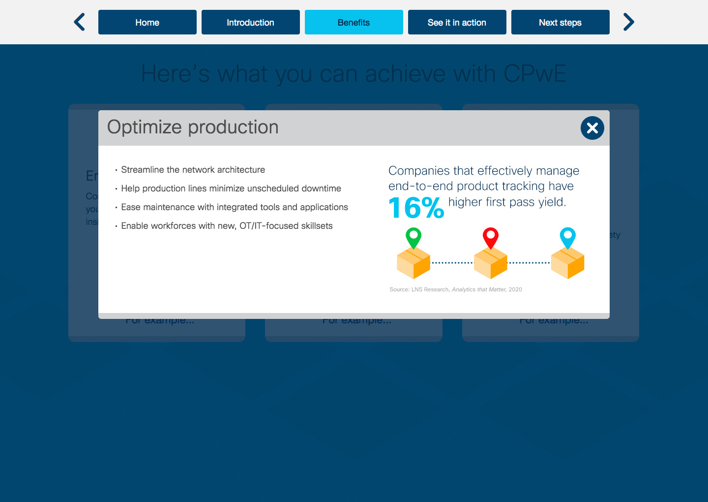Click the LNS Research source citation
Viewport: 708px width, 502px height.
point(455,289)
